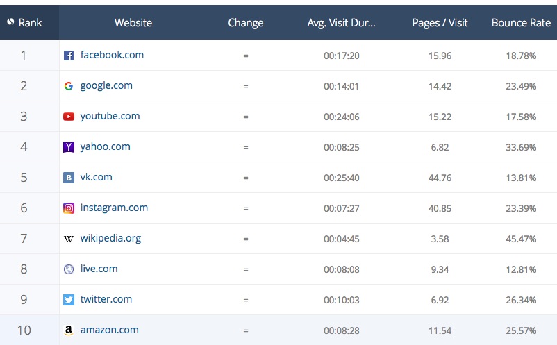Click the change indicator in wikipedia.org row
The height and width of the screenshot is (345, 557).
pyautogui.click(x=245, y=239)
